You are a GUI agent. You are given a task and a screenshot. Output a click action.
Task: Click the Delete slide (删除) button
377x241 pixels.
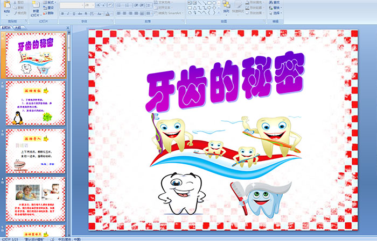pyautogui.click(x=48, y=13)
